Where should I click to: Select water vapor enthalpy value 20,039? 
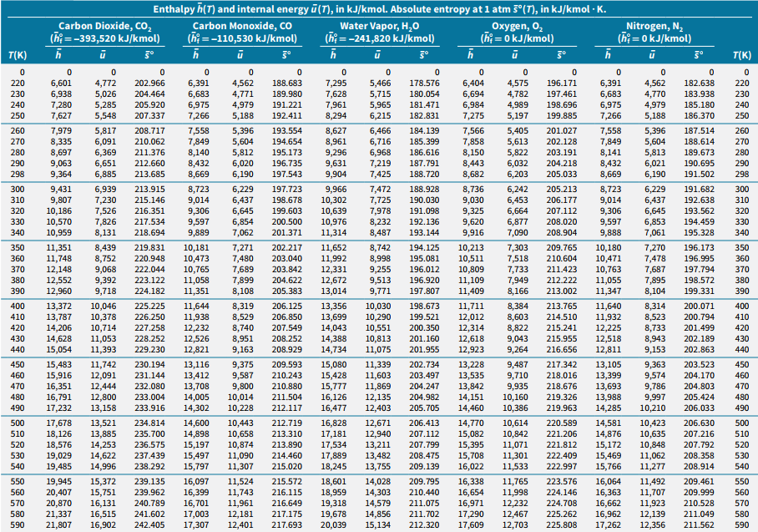(334, 525)
